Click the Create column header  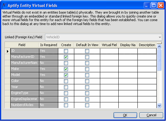click(66, 45)
